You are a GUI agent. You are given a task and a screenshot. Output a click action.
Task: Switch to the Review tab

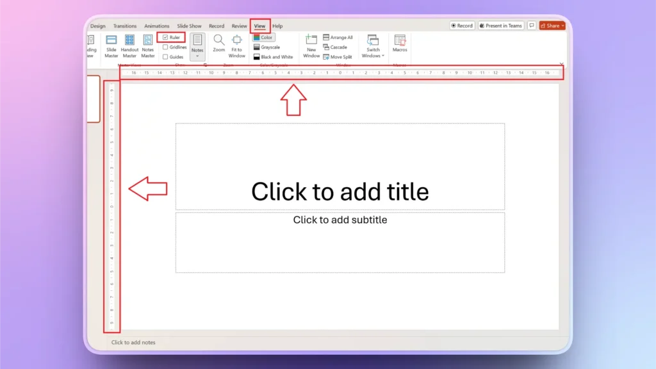pos(240,26)
